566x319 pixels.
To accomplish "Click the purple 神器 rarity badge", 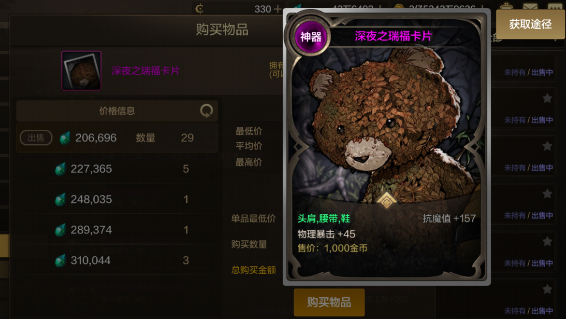I will point(310,37).
